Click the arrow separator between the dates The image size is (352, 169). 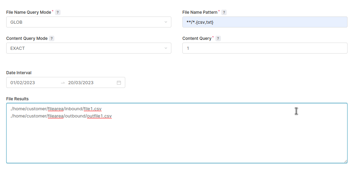click(63, 82)
